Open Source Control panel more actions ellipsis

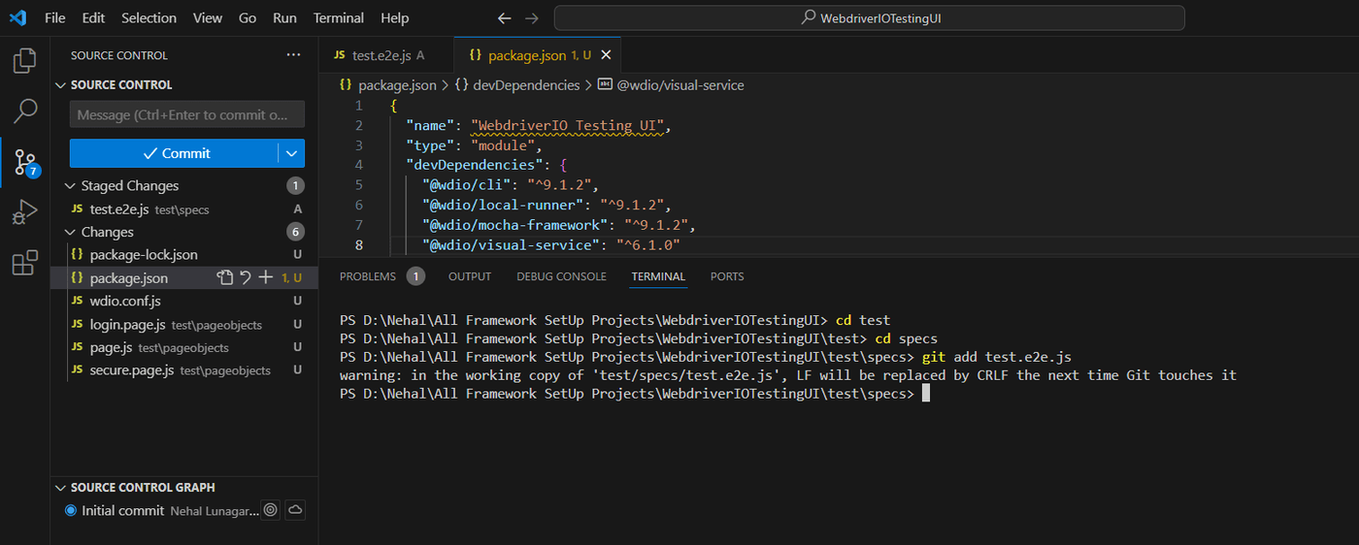pos(293,55)
